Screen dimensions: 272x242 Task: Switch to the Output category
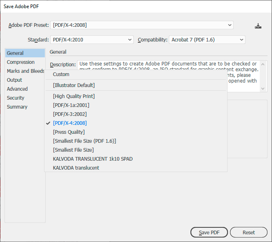[25, 80]
